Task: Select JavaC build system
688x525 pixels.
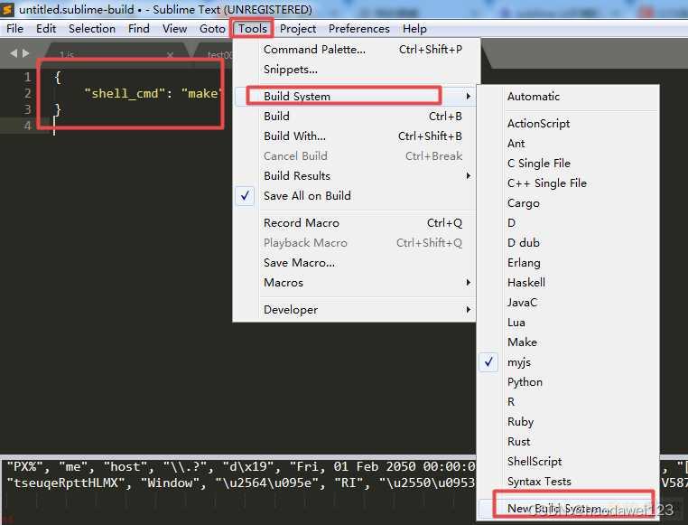Action: 569,303
